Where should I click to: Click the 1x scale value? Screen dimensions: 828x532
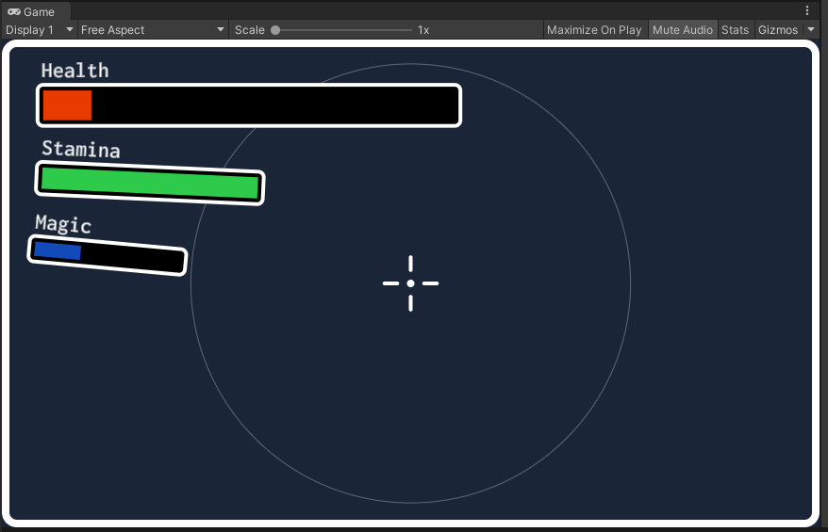click(x=423, y=30)
